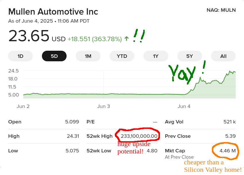The image size is (244, 175).
Task: Open the 1M chart view
Action: click(x=88, y=56)
